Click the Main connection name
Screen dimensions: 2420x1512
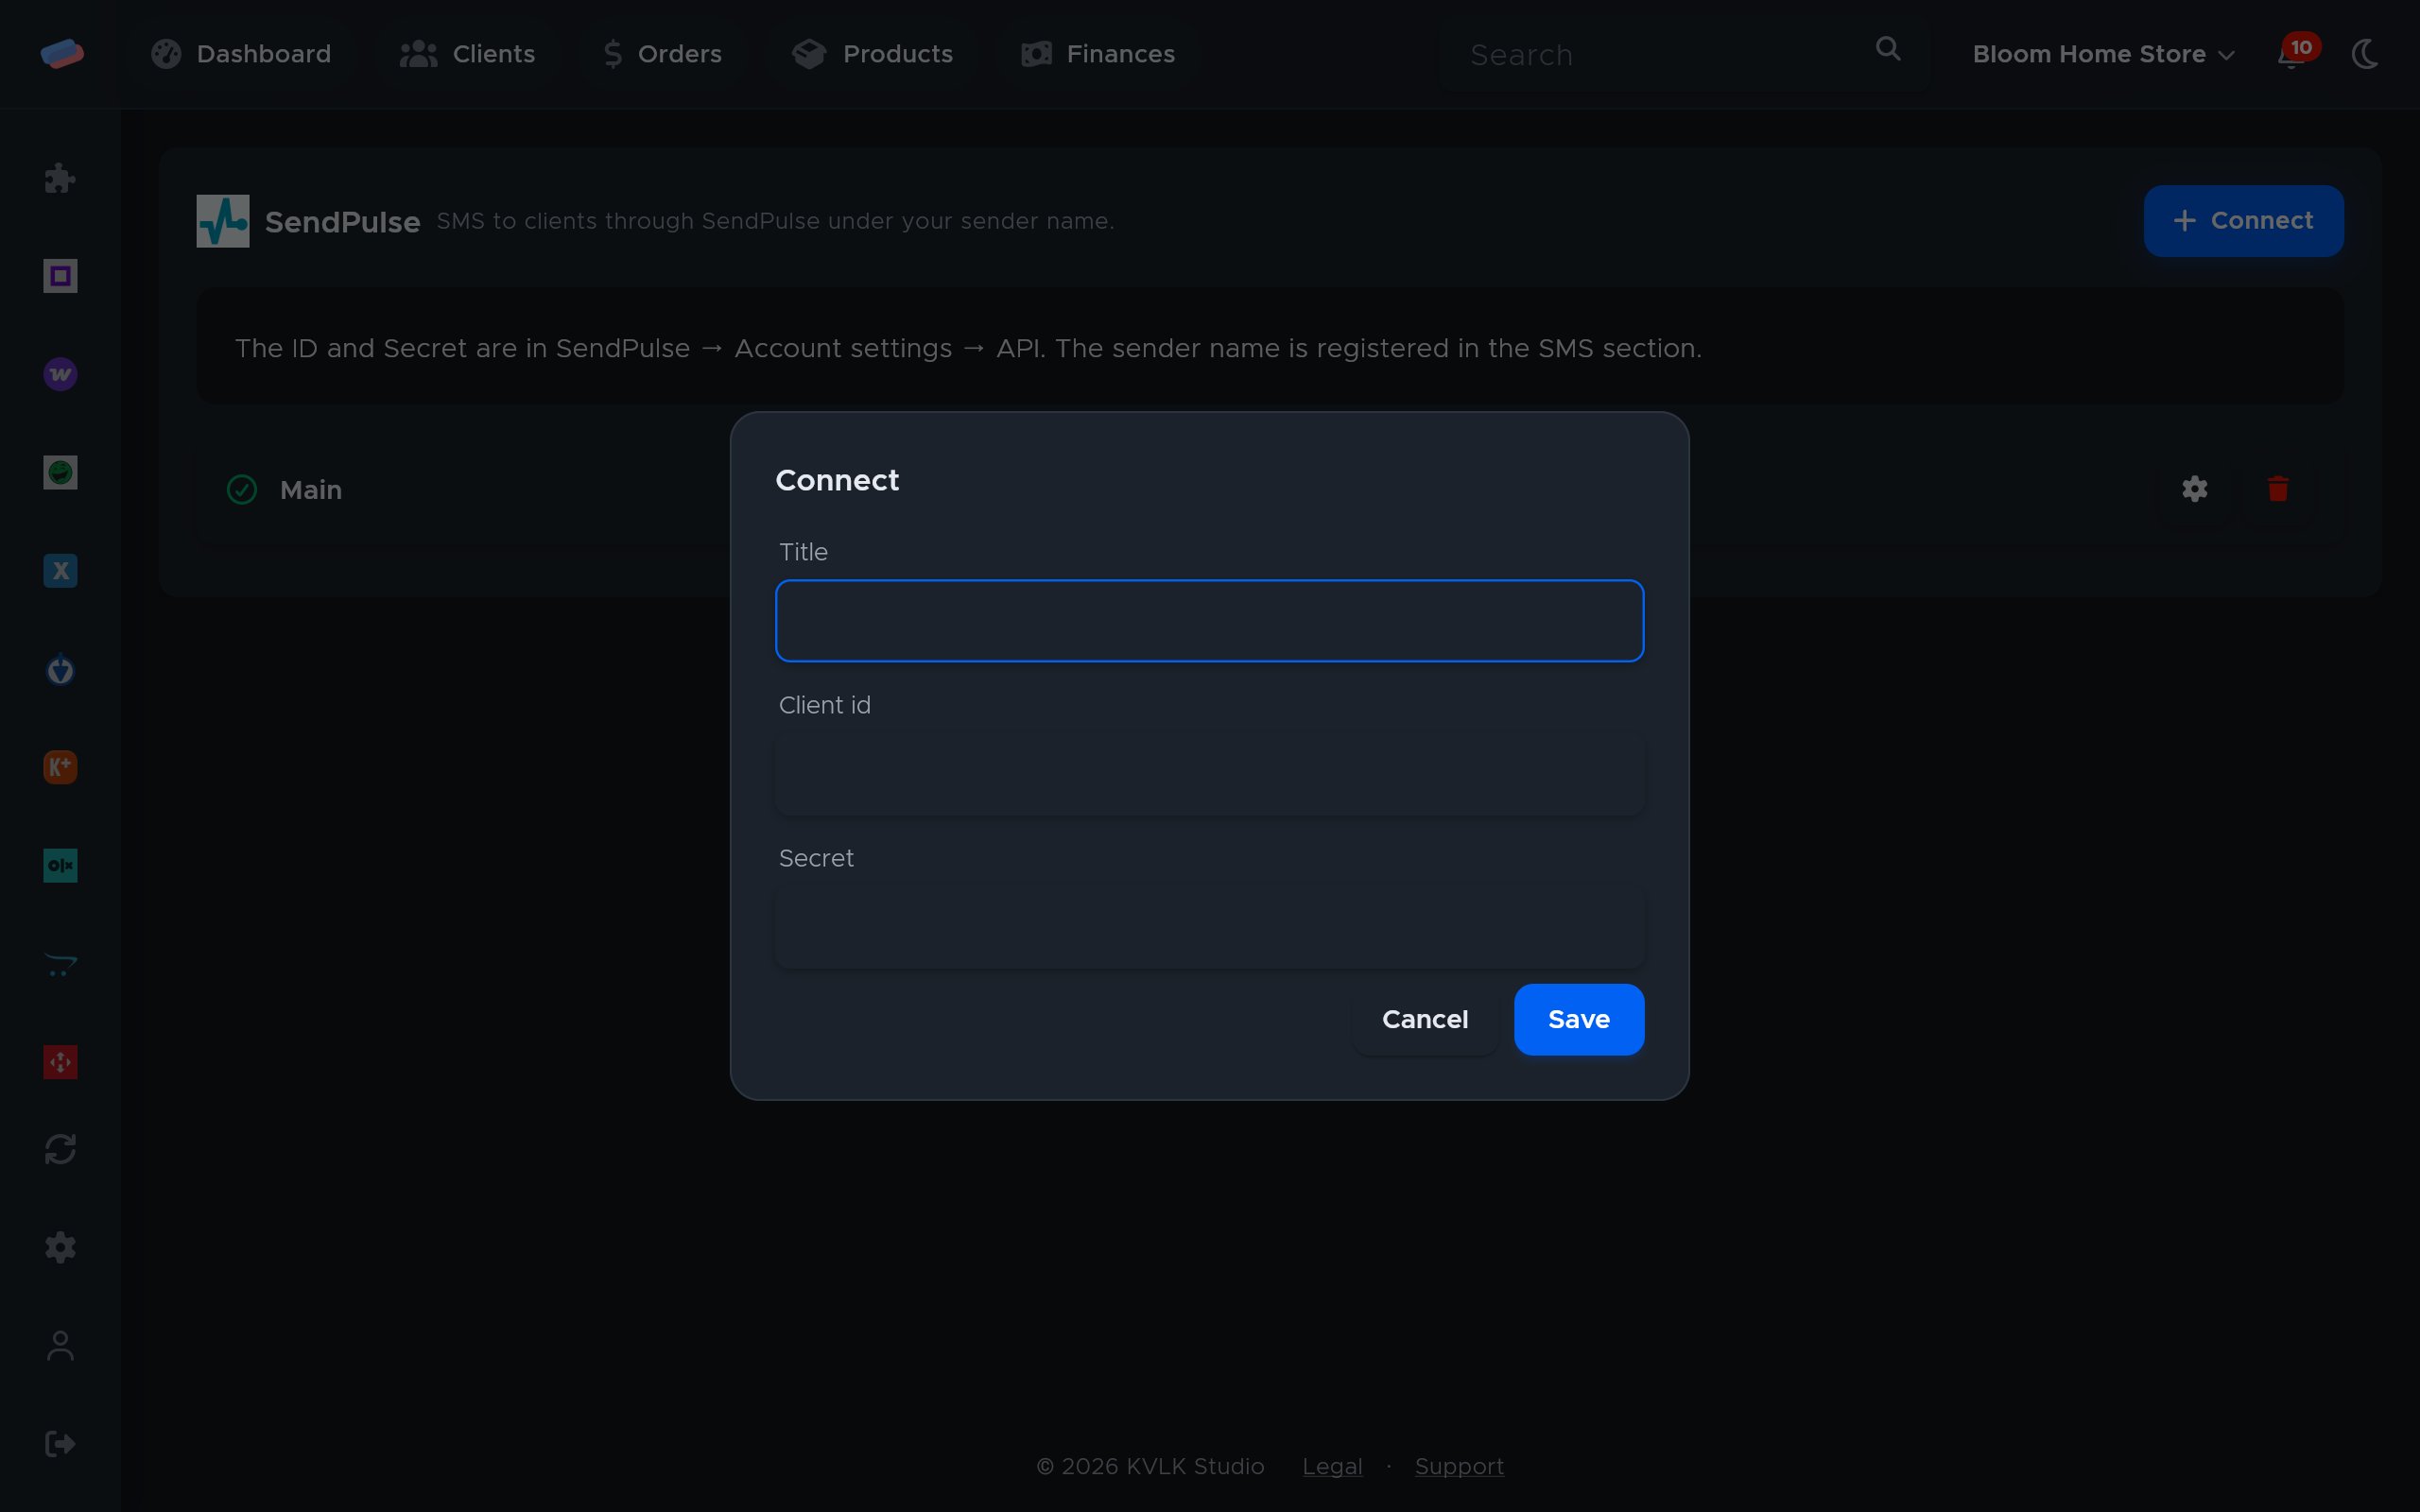point(311,490)
